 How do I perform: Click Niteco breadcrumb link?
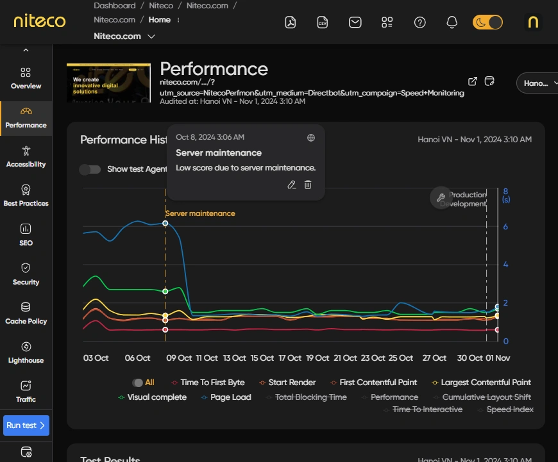(161, 6)
